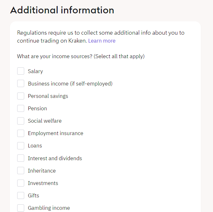The image size is (213, 212).
Task: Tick Business income (if self-employed) checkbox
Action: [21, 84]
